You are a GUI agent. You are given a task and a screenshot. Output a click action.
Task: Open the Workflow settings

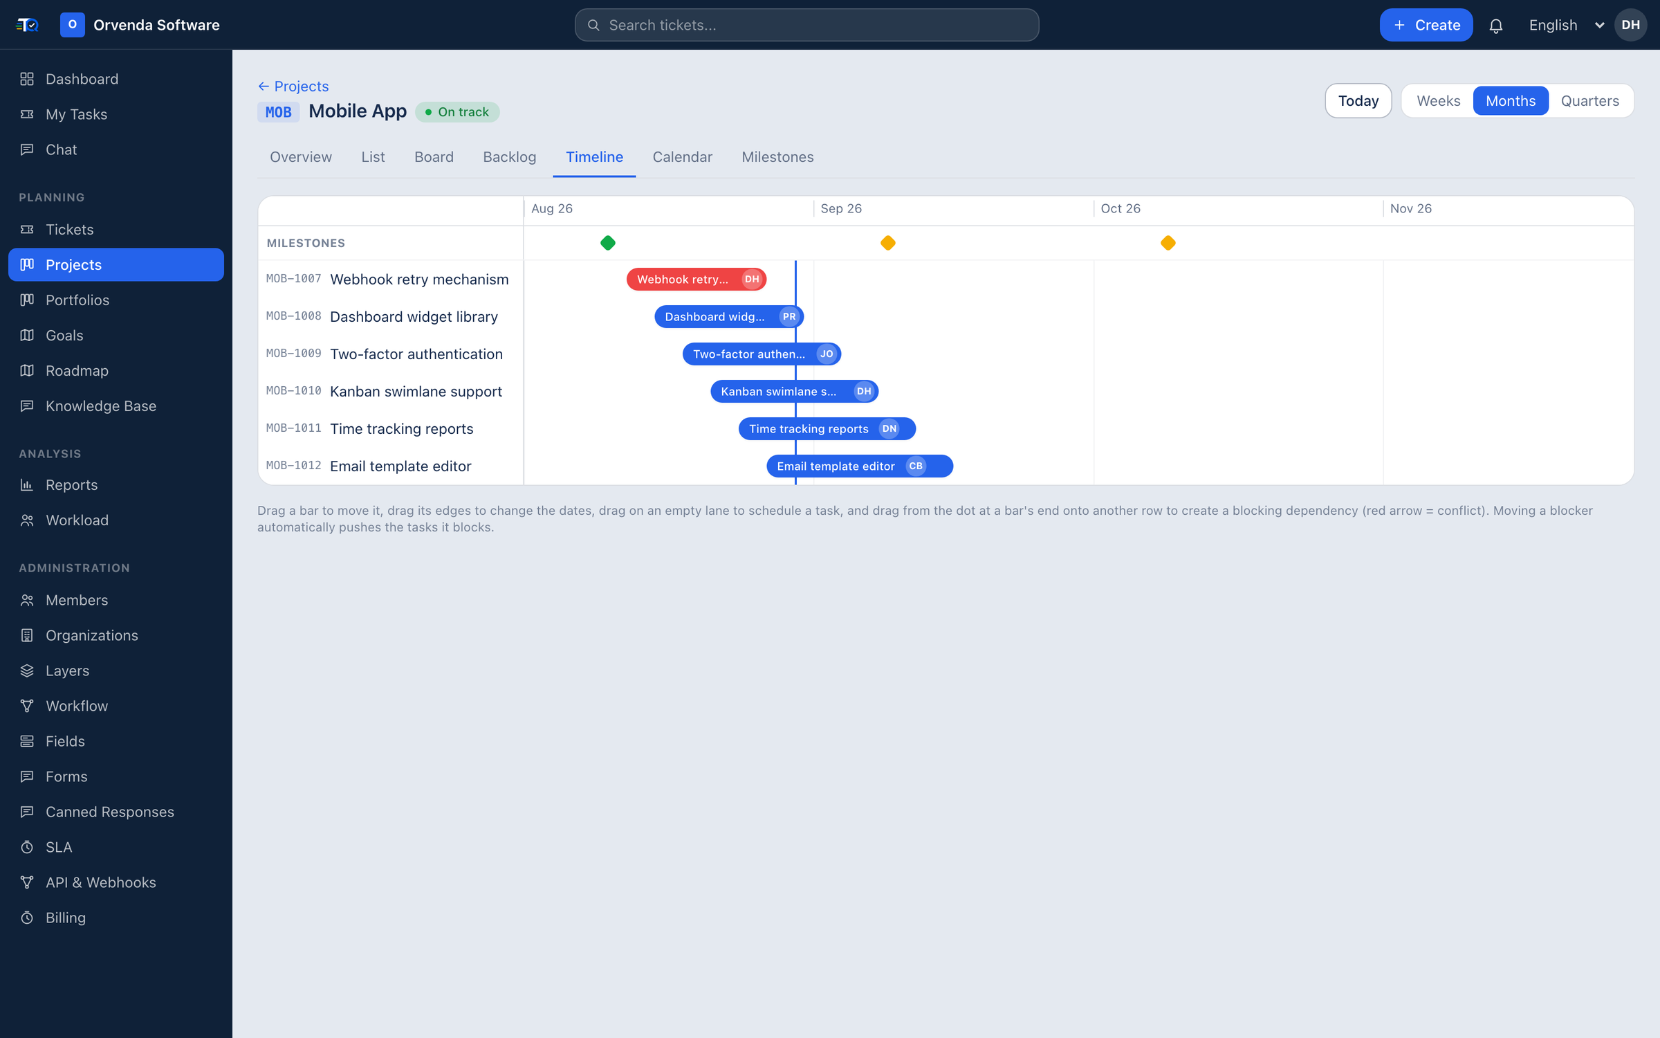pos(116,706)
